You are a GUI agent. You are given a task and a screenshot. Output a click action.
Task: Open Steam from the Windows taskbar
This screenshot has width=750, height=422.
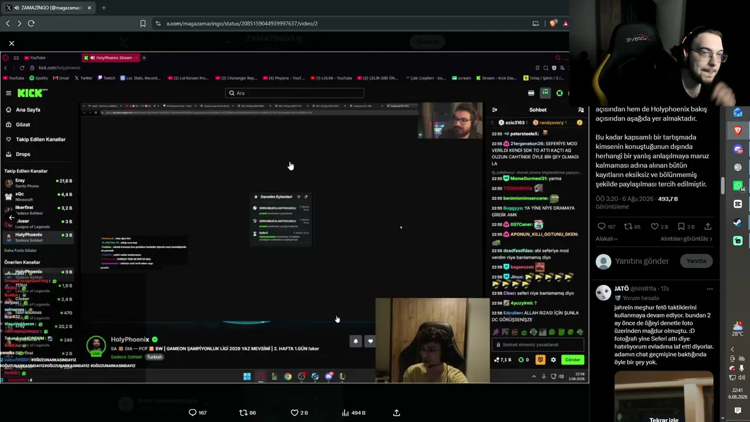point(738,222)
